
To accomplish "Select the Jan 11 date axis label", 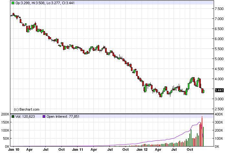I will (x=78, y=150).
